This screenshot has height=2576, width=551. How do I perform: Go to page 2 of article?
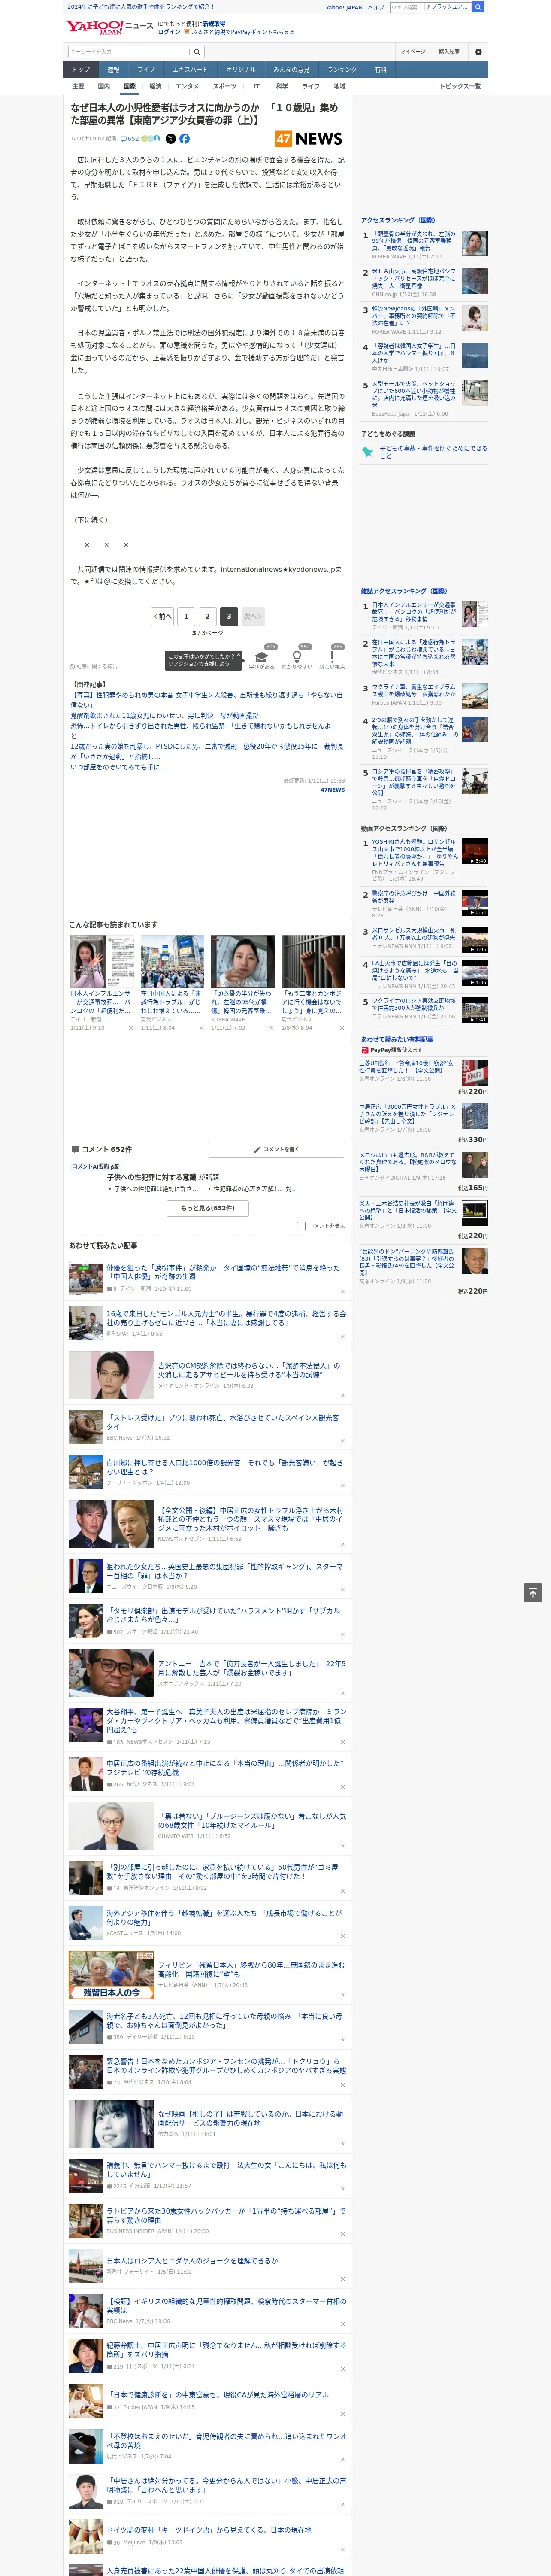tap(208, 616)
